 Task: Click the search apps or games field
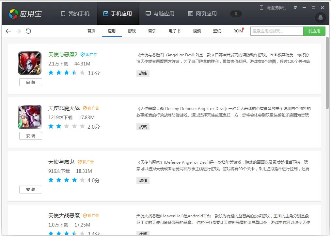(x=277, y=31)
